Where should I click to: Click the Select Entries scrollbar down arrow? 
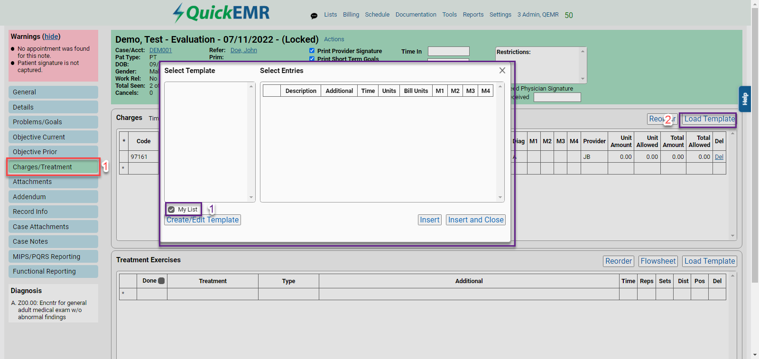[500, 197]
